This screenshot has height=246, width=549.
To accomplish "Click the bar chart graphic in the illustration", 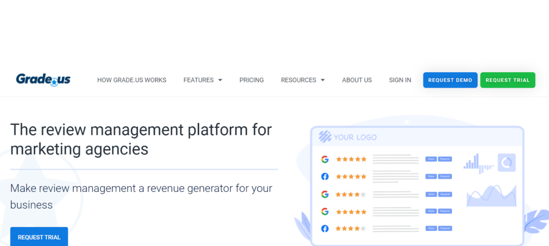I will 478,163.
